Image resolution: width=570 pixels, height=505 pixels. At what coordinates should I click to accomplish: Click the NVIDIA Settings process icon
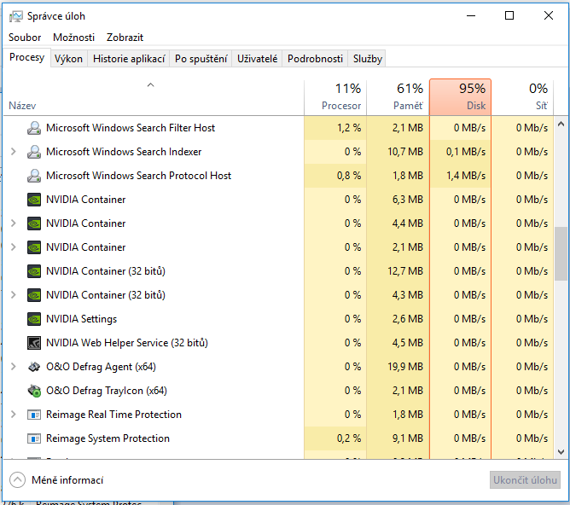34,319
